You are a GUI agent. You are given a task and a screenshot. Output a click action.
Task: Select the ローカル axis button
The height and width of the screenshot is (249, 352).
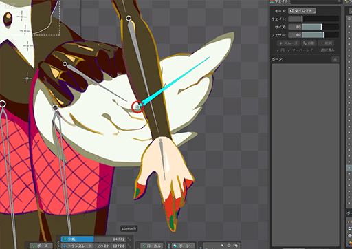point(151,246)
